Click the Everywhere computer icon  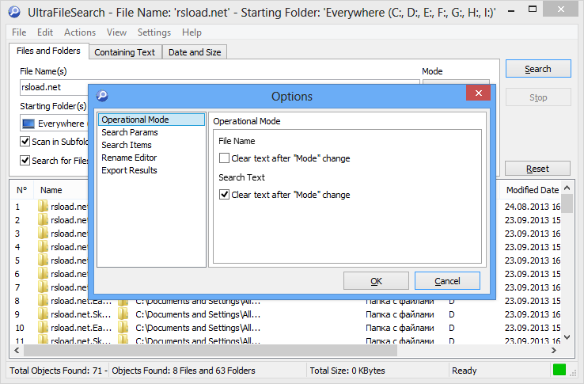pyautogui.click(x=28, y=124)
